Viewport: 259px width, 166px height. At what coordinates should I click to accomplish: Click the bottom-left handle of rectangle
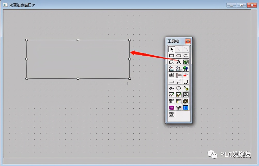(x=27, y=79)
